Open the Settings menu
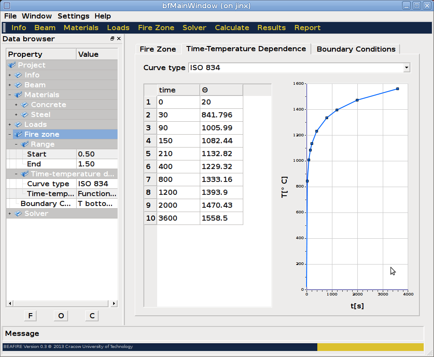Viewport: 434px width, 357px height. pyautogui.click(x=73, y=16)
